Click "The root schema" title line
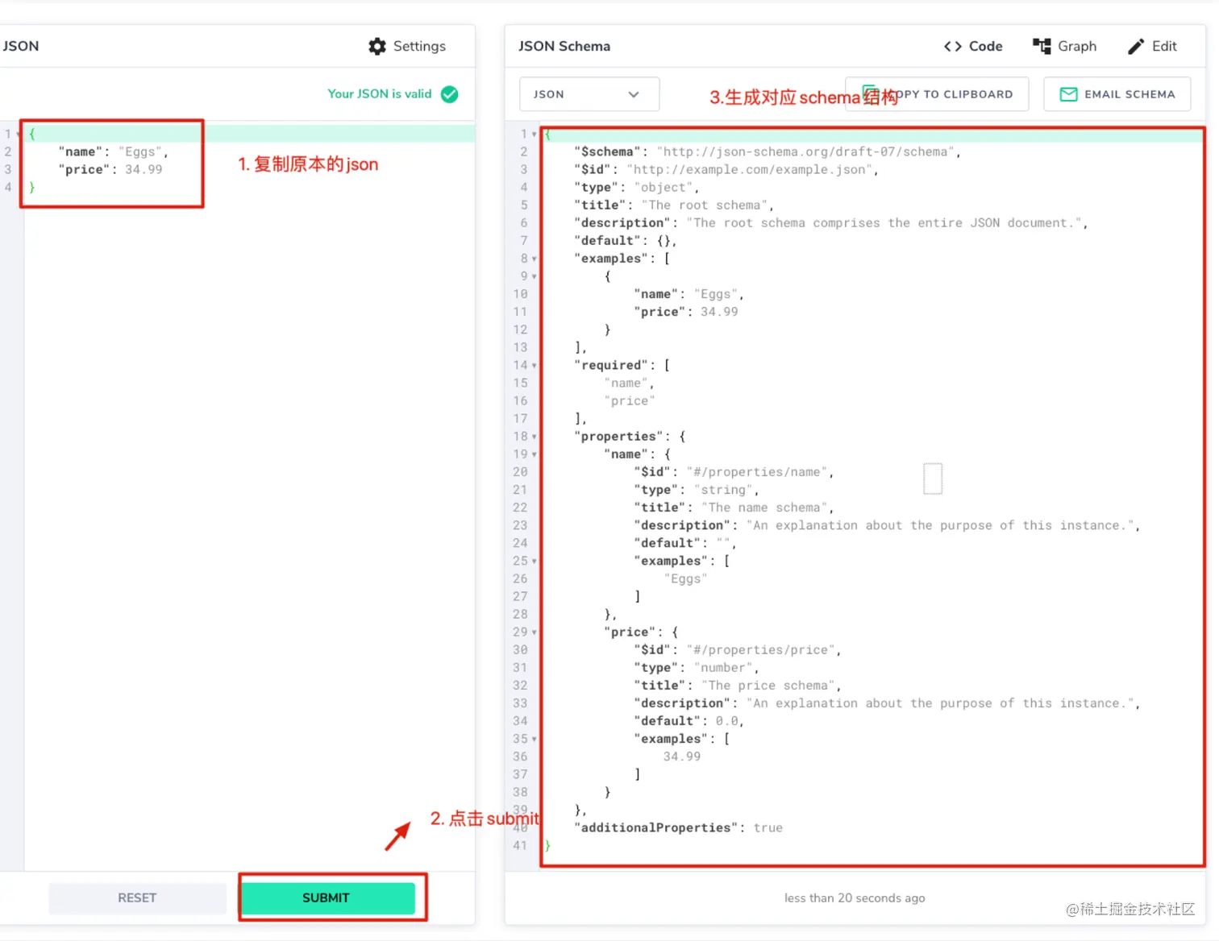The width and height of the screenshot is (1219, 941). click(x=673, y=205)
